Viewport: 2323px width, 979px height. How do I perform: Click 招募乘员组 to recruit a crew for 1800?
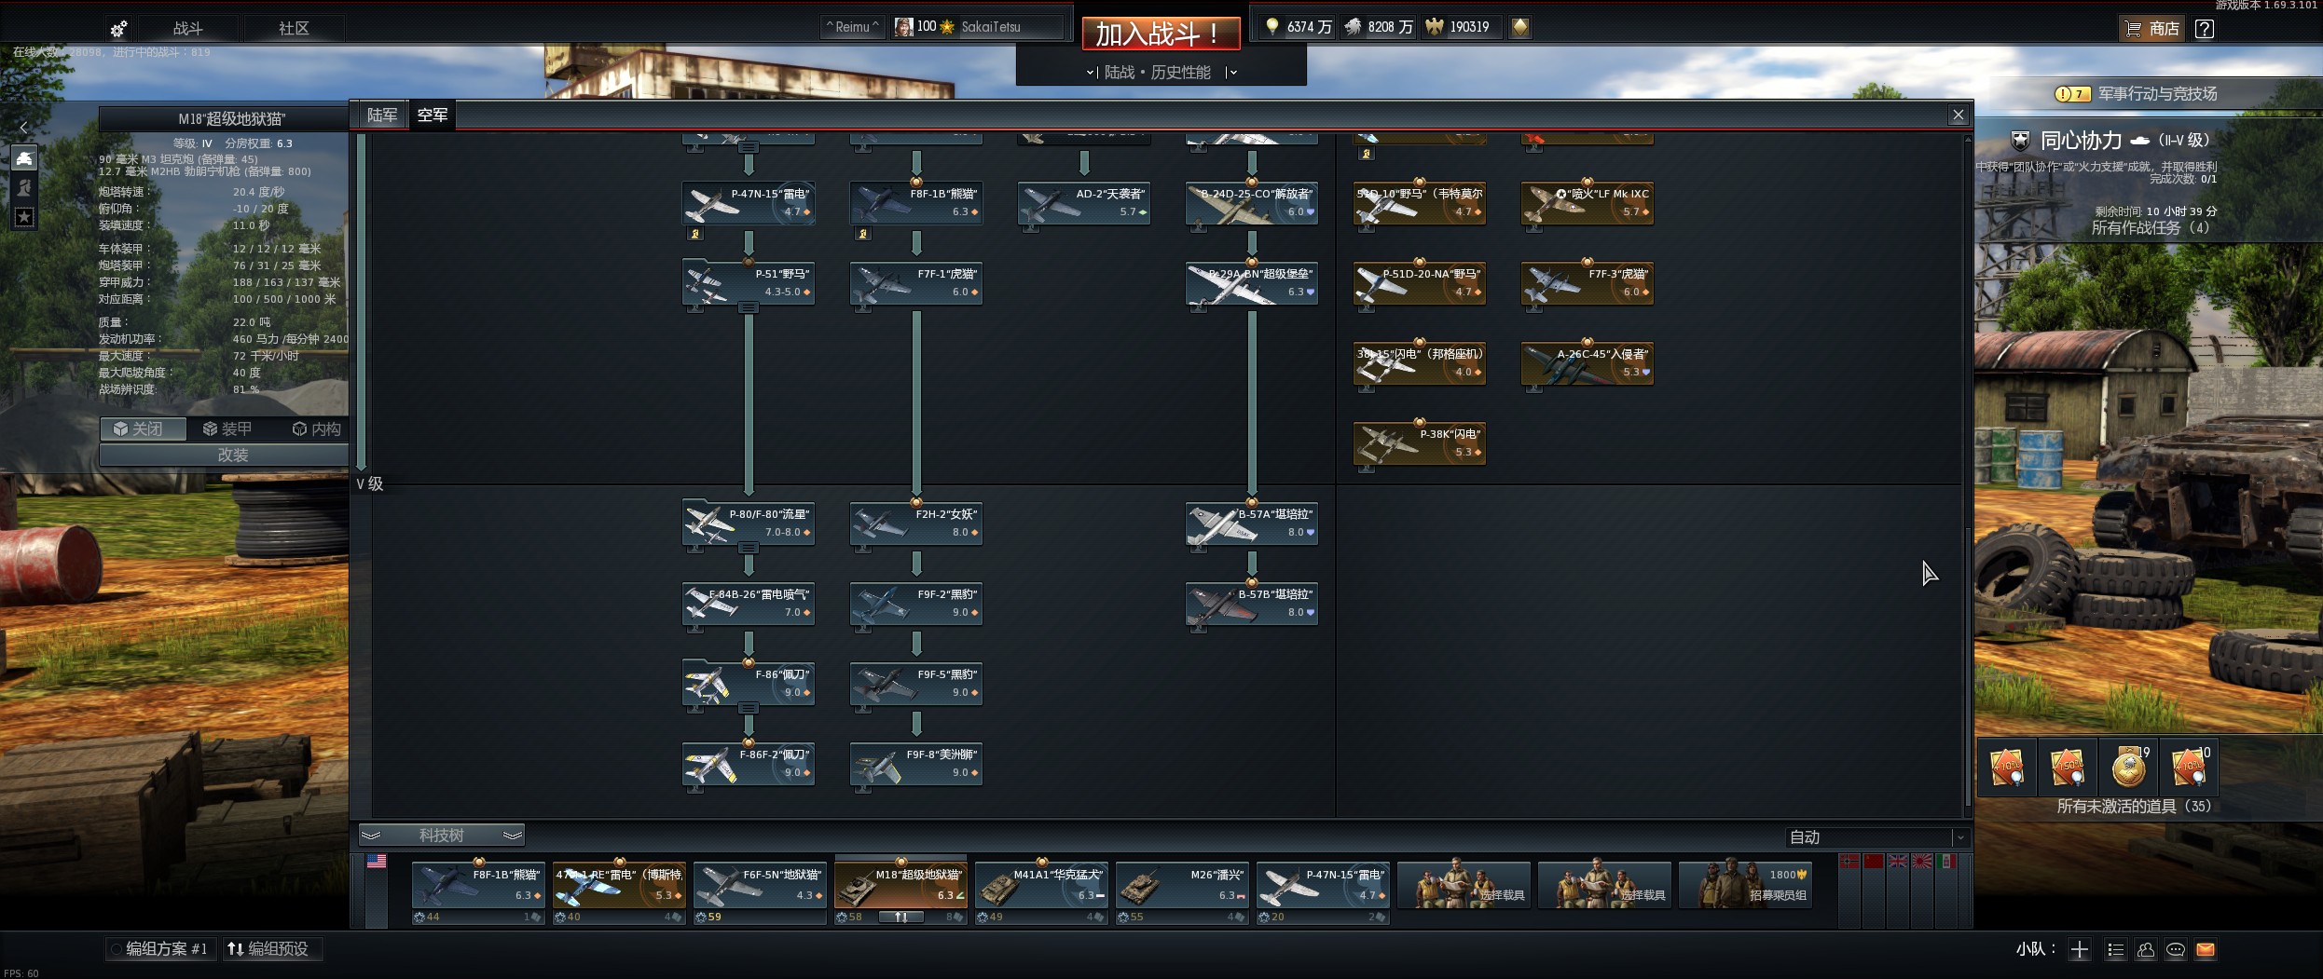click(1745, 886)
